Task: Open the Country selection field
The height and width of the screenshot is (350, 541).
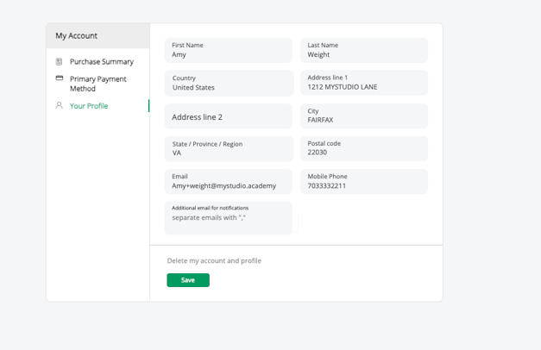Action: coord(228,84)
